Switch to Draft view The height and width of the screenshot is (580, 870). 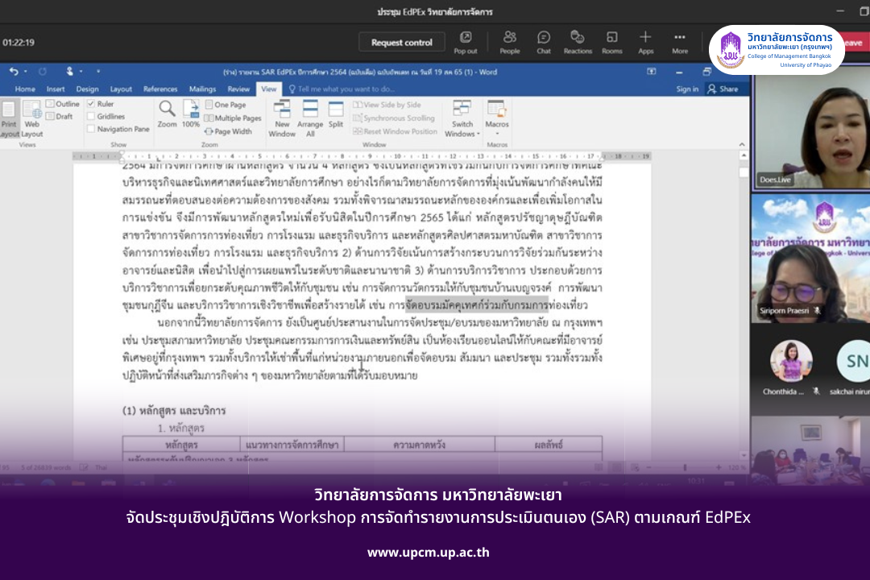60,117
